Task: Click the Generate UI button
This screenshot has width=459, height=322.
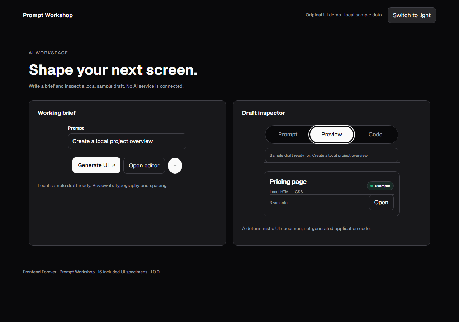Action: click(96, 165)
